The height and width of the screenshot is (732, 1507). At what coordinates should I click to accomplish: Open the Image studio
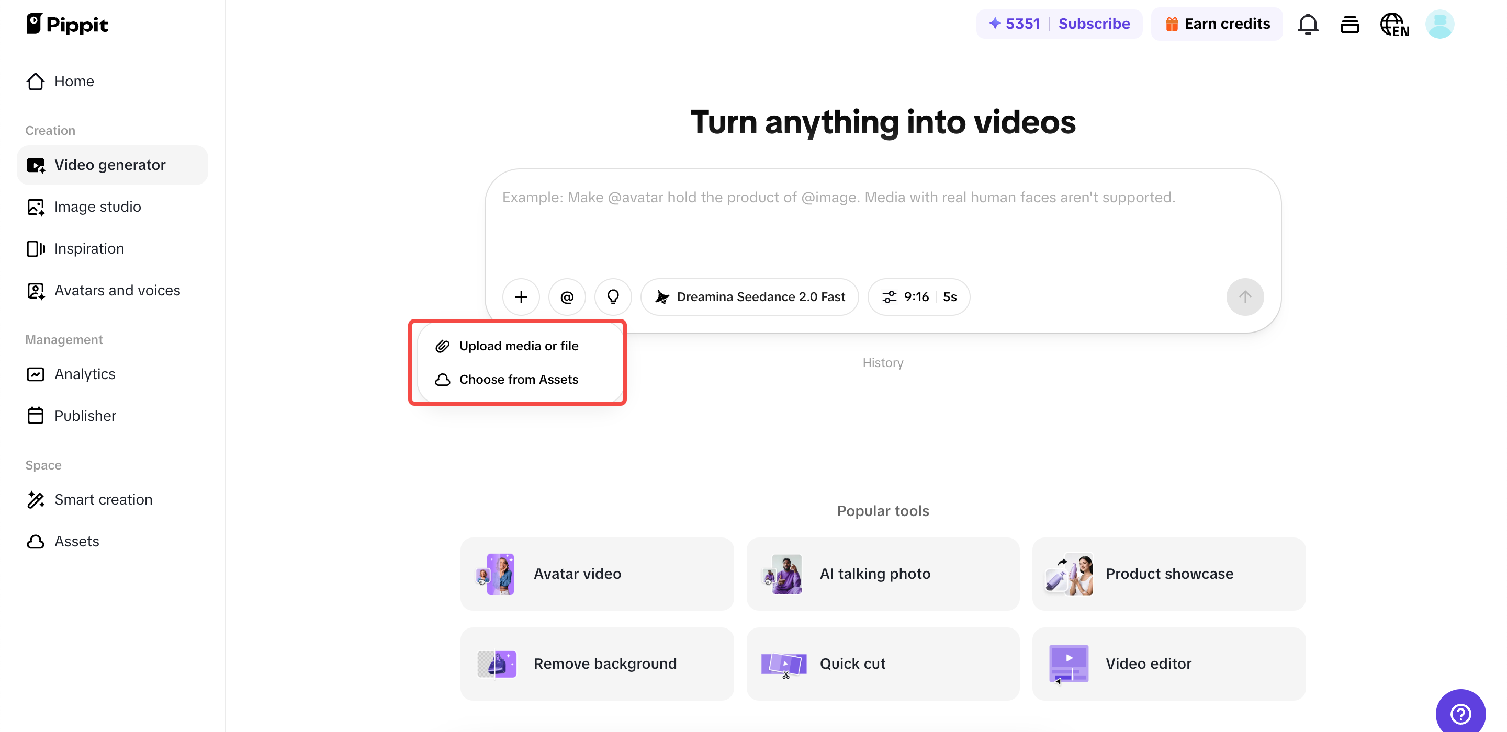(x=97, y=207)
